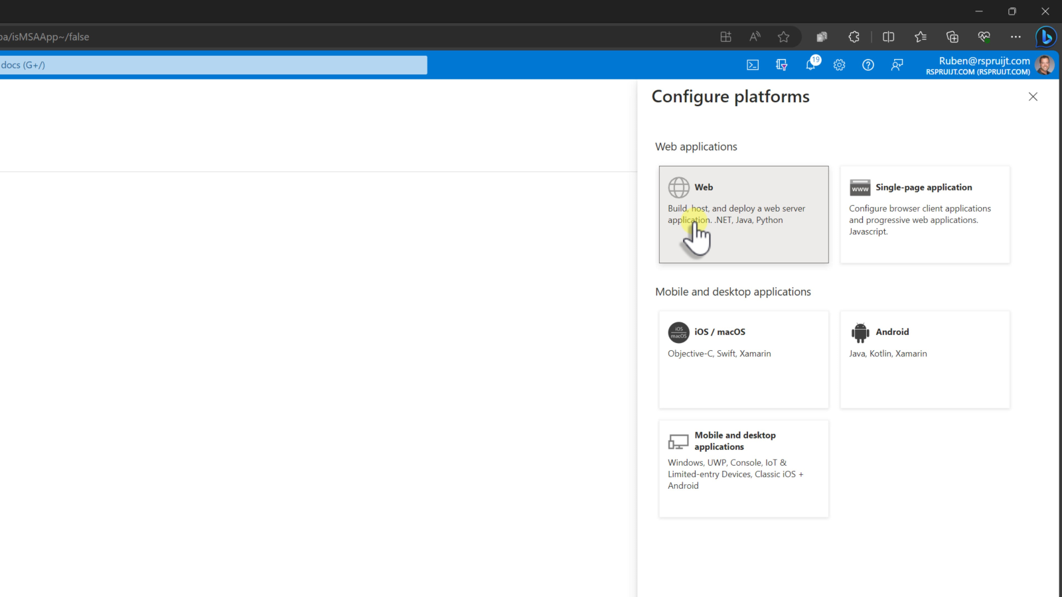Click the Azure portal search box
1062x597 pixels.
pos(212,65)
